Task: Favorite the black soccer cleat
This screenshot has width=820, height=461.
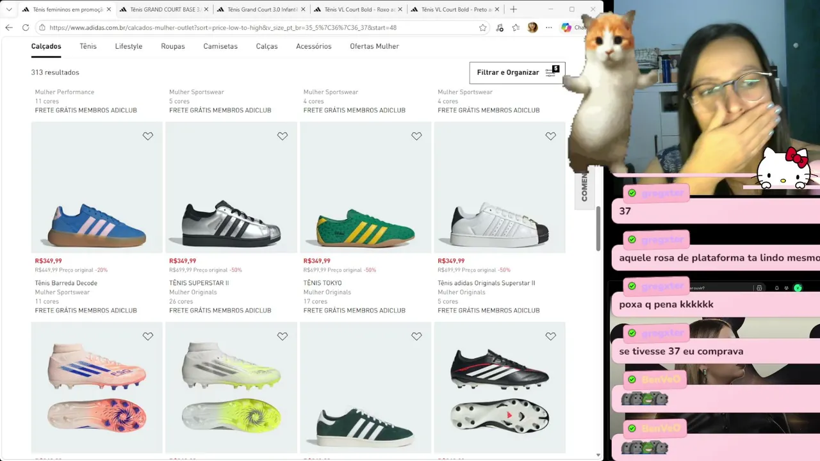Action: (550, 336)
